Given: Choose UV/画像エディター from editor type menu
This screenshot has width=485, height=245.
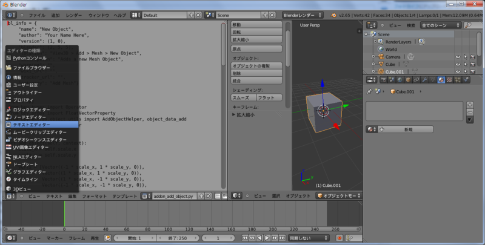Looking at the screenshot, I should (42, 147).
